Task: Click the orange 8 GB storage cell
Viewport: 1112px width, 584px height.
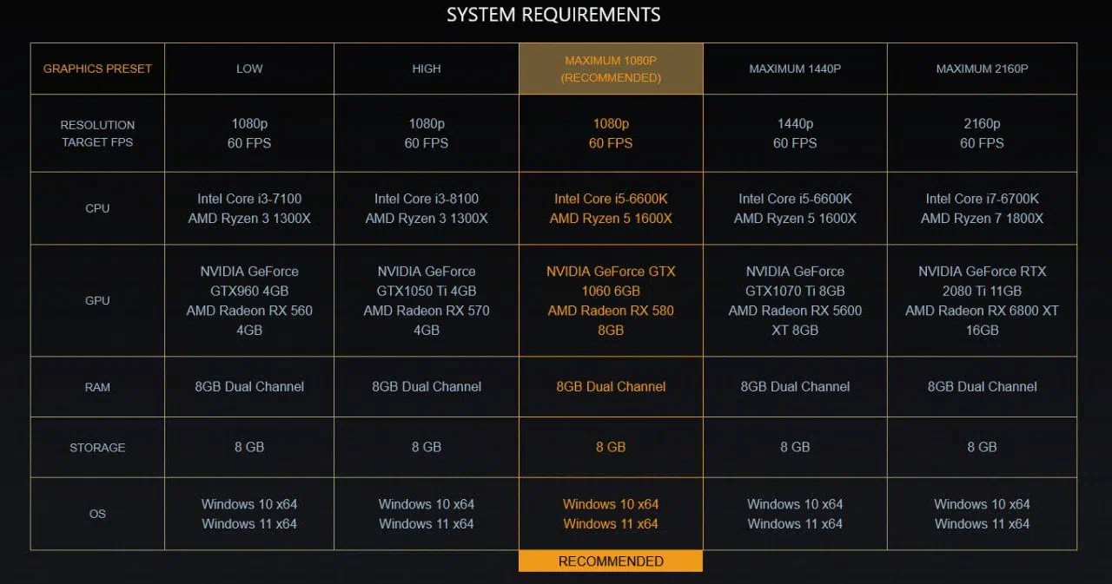Action: coord(611,447)
